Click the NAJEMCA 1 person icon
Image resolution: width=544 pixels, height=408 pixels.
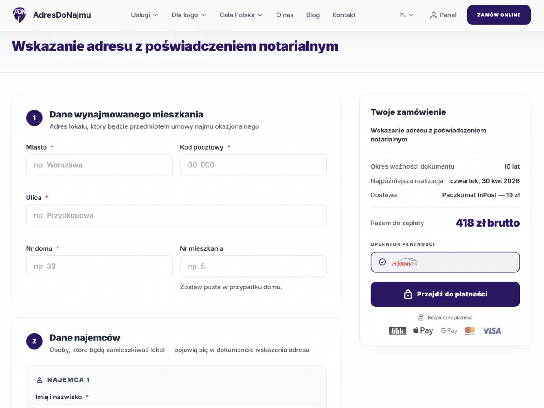pyautogui.click(x=39, y=380)
